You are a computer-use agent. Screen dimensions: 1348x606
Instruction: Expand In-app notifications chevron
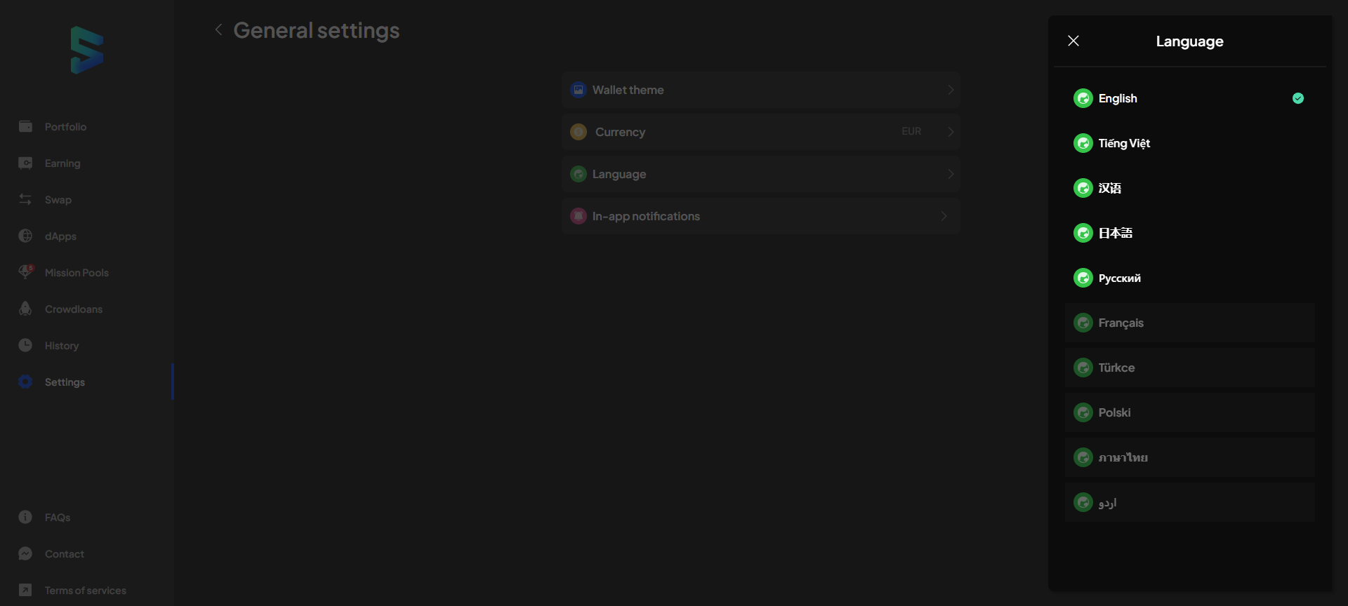tap(944, 216)
